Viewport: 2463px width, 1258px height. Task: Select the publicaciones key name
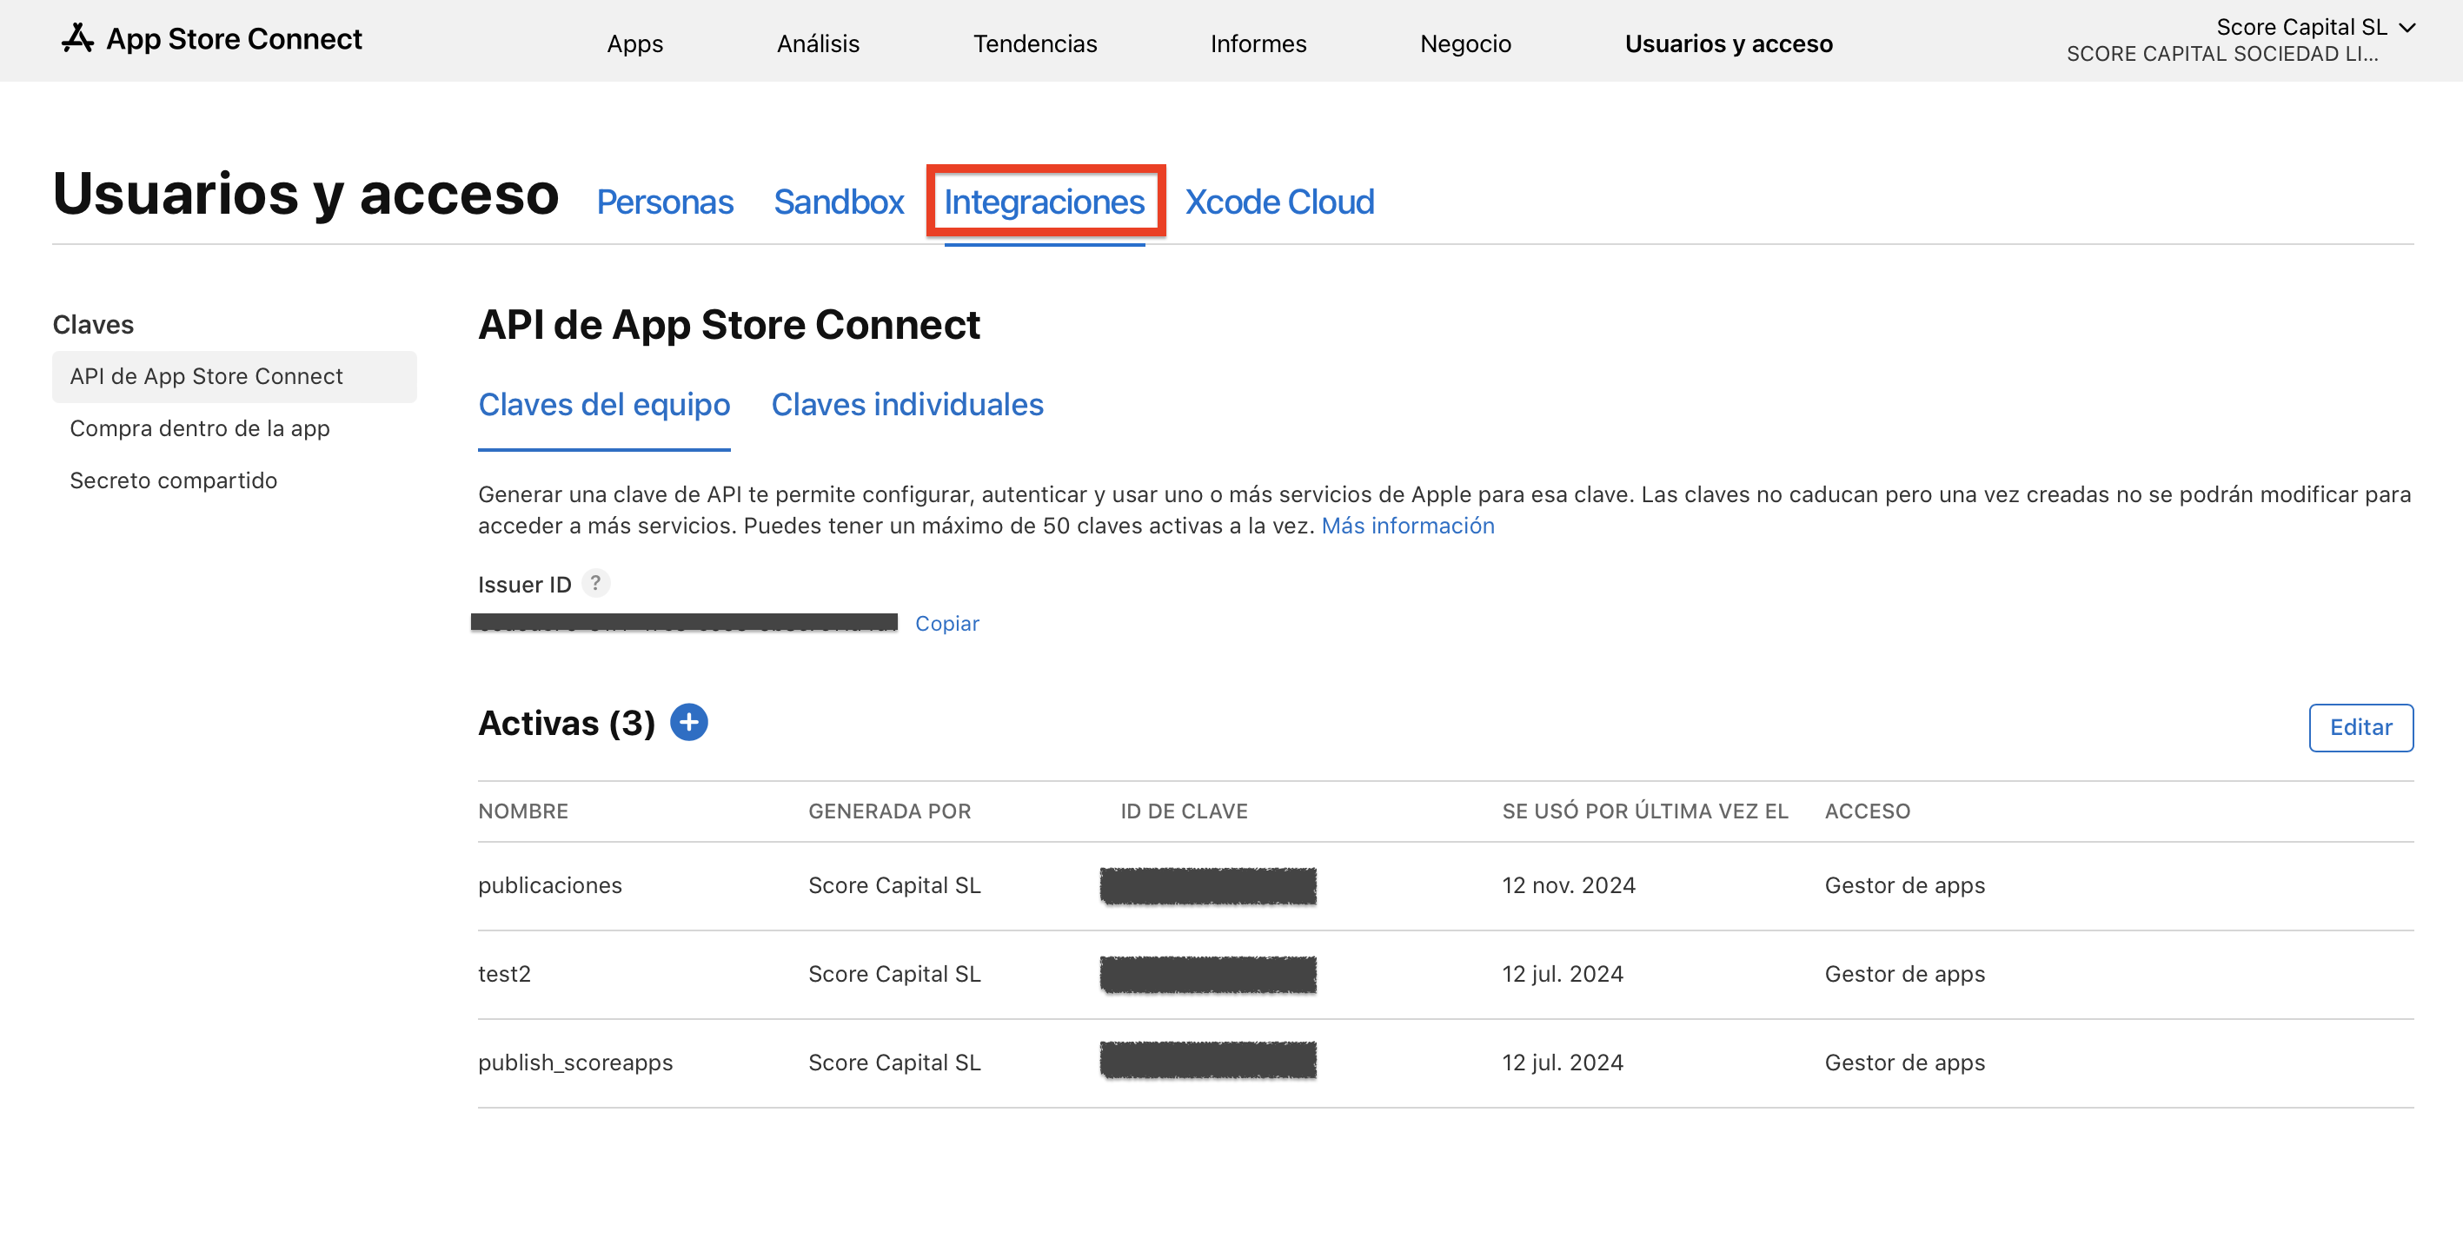click(x=550, y=885)
